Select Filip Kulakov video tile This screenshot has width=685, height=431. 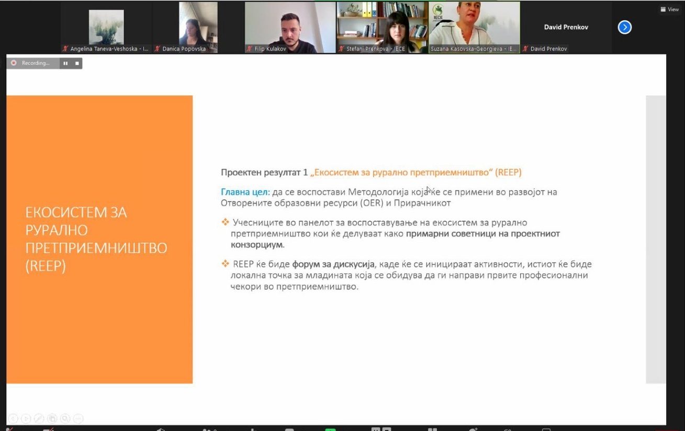290,27
